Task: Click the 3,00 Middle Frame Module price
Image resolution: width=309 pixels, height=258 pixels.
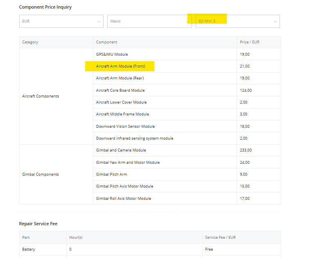Action: point(244,114)
